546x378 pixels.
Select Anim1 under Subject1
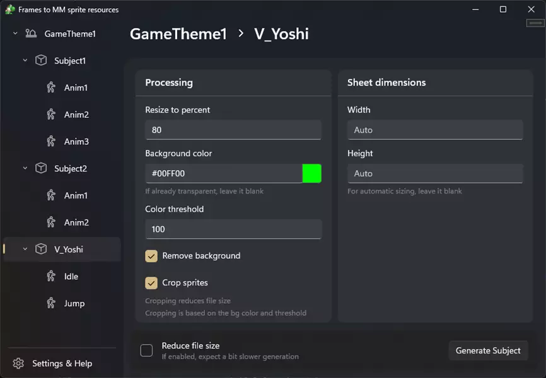click(76, 88)
